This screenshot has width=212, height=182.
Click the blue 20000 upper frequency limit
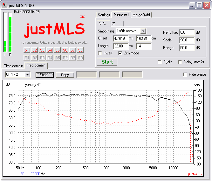coord(35,174)
